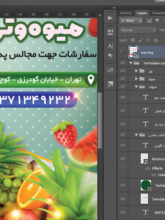Hide the Tarhdokan.com group
This screenshot has width=165, height=220.
point(123,63)
